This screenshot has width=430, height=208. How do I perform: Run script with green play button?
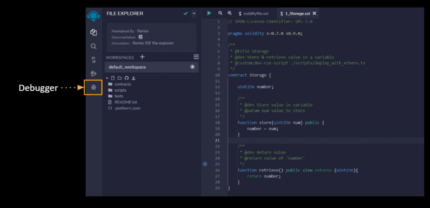(x=209, y=13)
